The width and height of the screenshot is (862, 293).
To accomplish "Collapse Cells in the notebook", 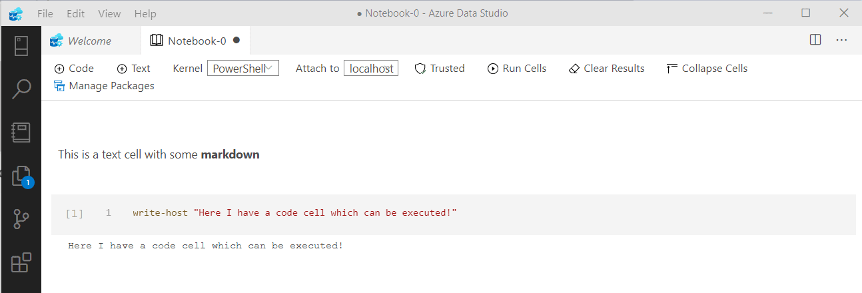I will 707,69.
